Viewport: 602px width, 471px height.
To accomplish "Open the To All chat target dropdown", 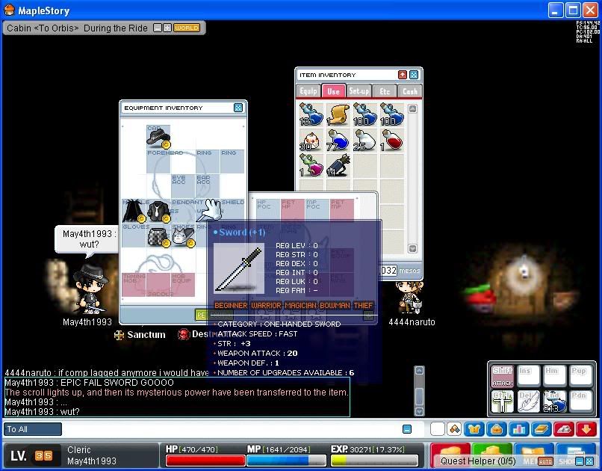I will (33, 429).
